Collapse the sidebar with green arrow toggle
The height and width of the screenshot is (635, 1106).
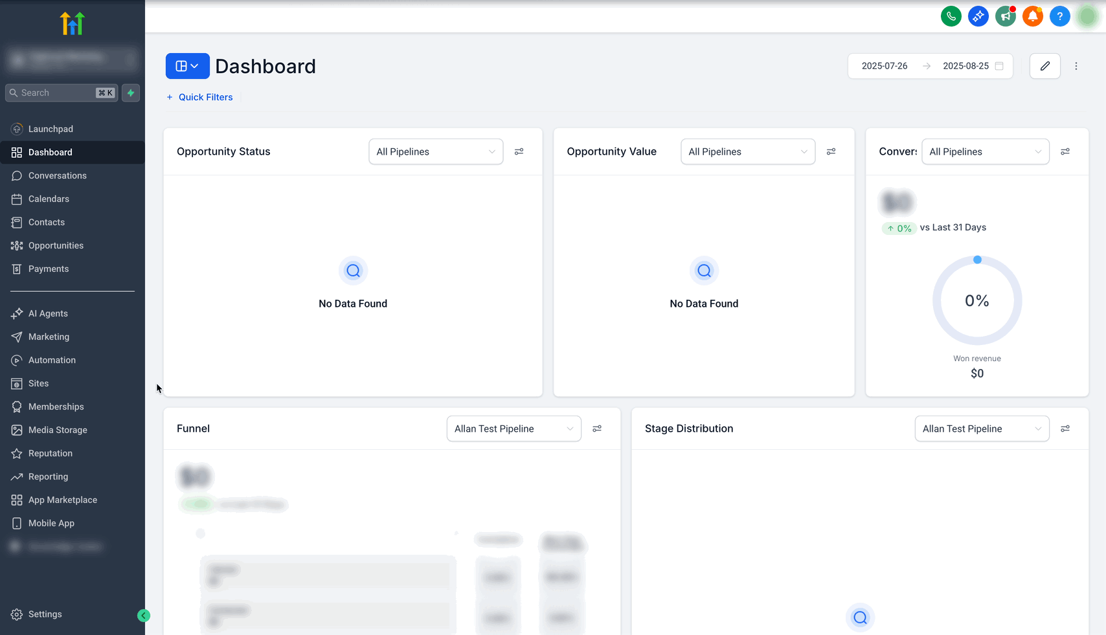(x=144, y=616)
